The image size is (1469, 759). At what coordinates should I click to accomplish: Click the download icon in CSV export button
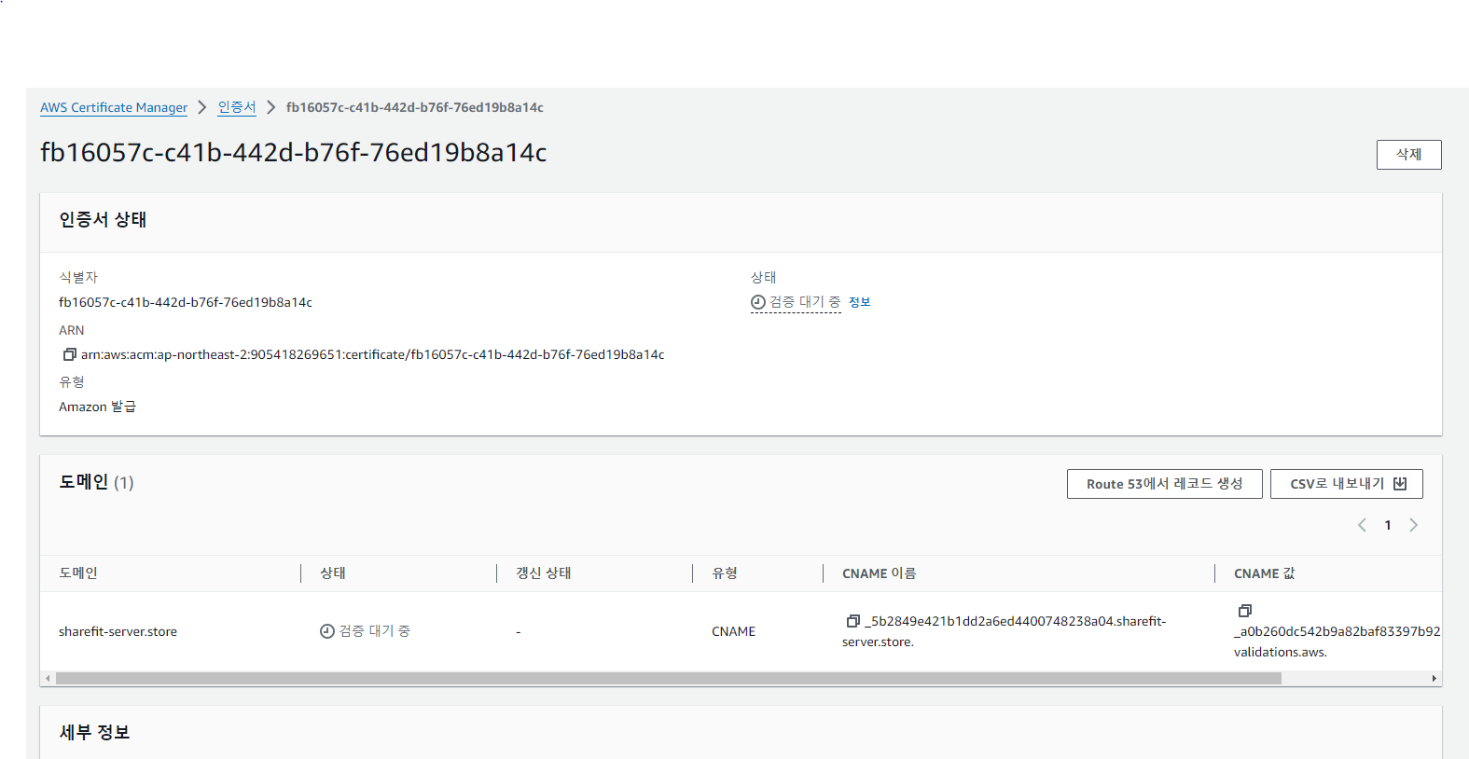click(1399, 484)
